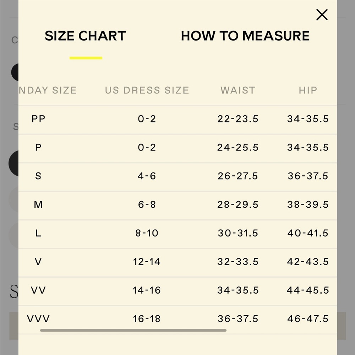Screen dimensions: 355x355
Task: Select the VV size label
Action: click(x=38, y=290)
